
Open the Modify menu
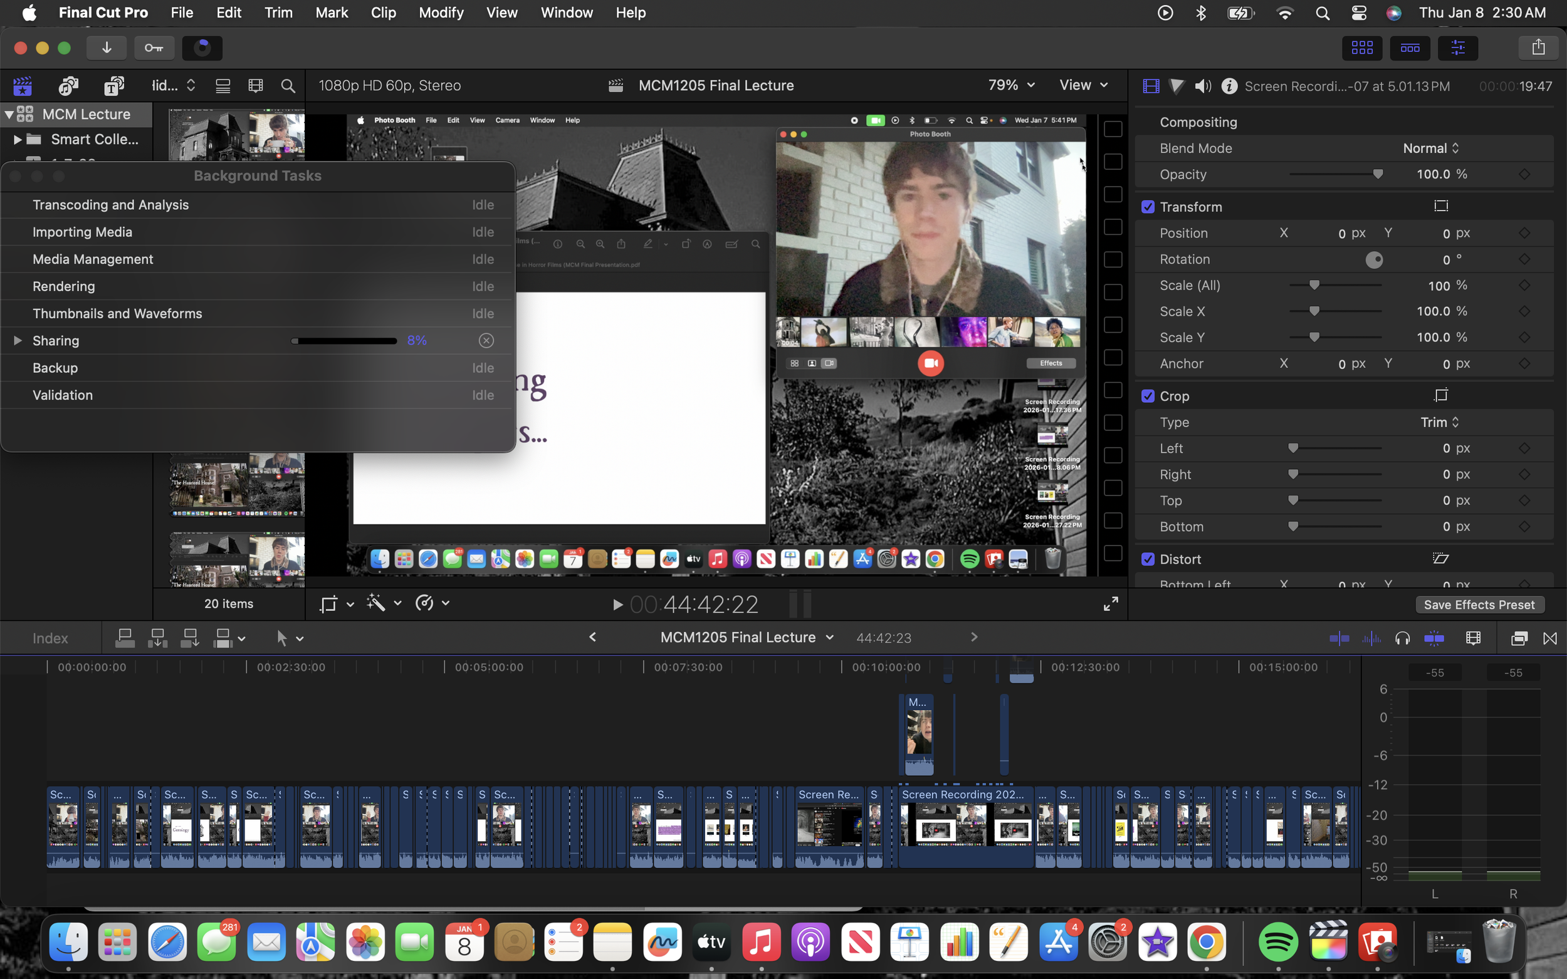[441, 13]
